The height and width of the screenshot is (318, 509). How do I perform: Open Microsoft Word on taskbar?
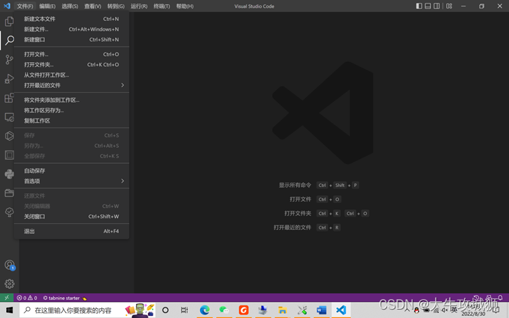click(321, 310)
